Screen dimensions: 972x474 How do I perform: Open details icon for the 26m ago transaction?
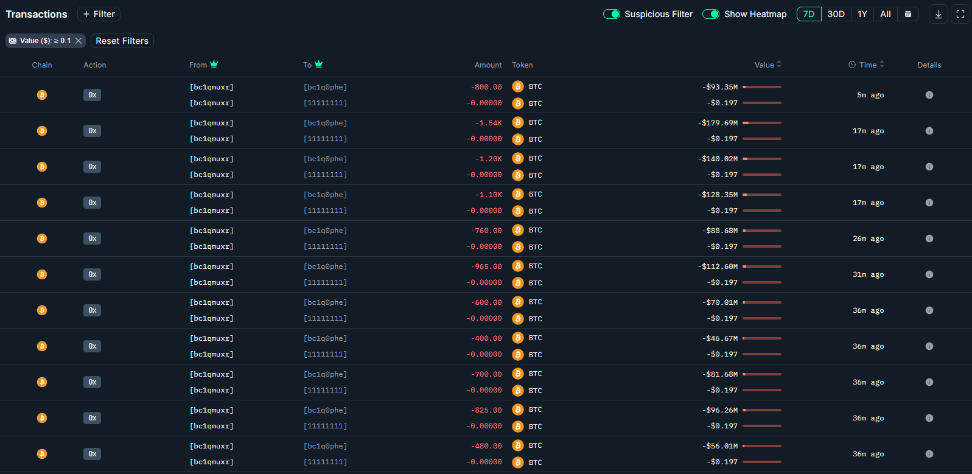929,239
